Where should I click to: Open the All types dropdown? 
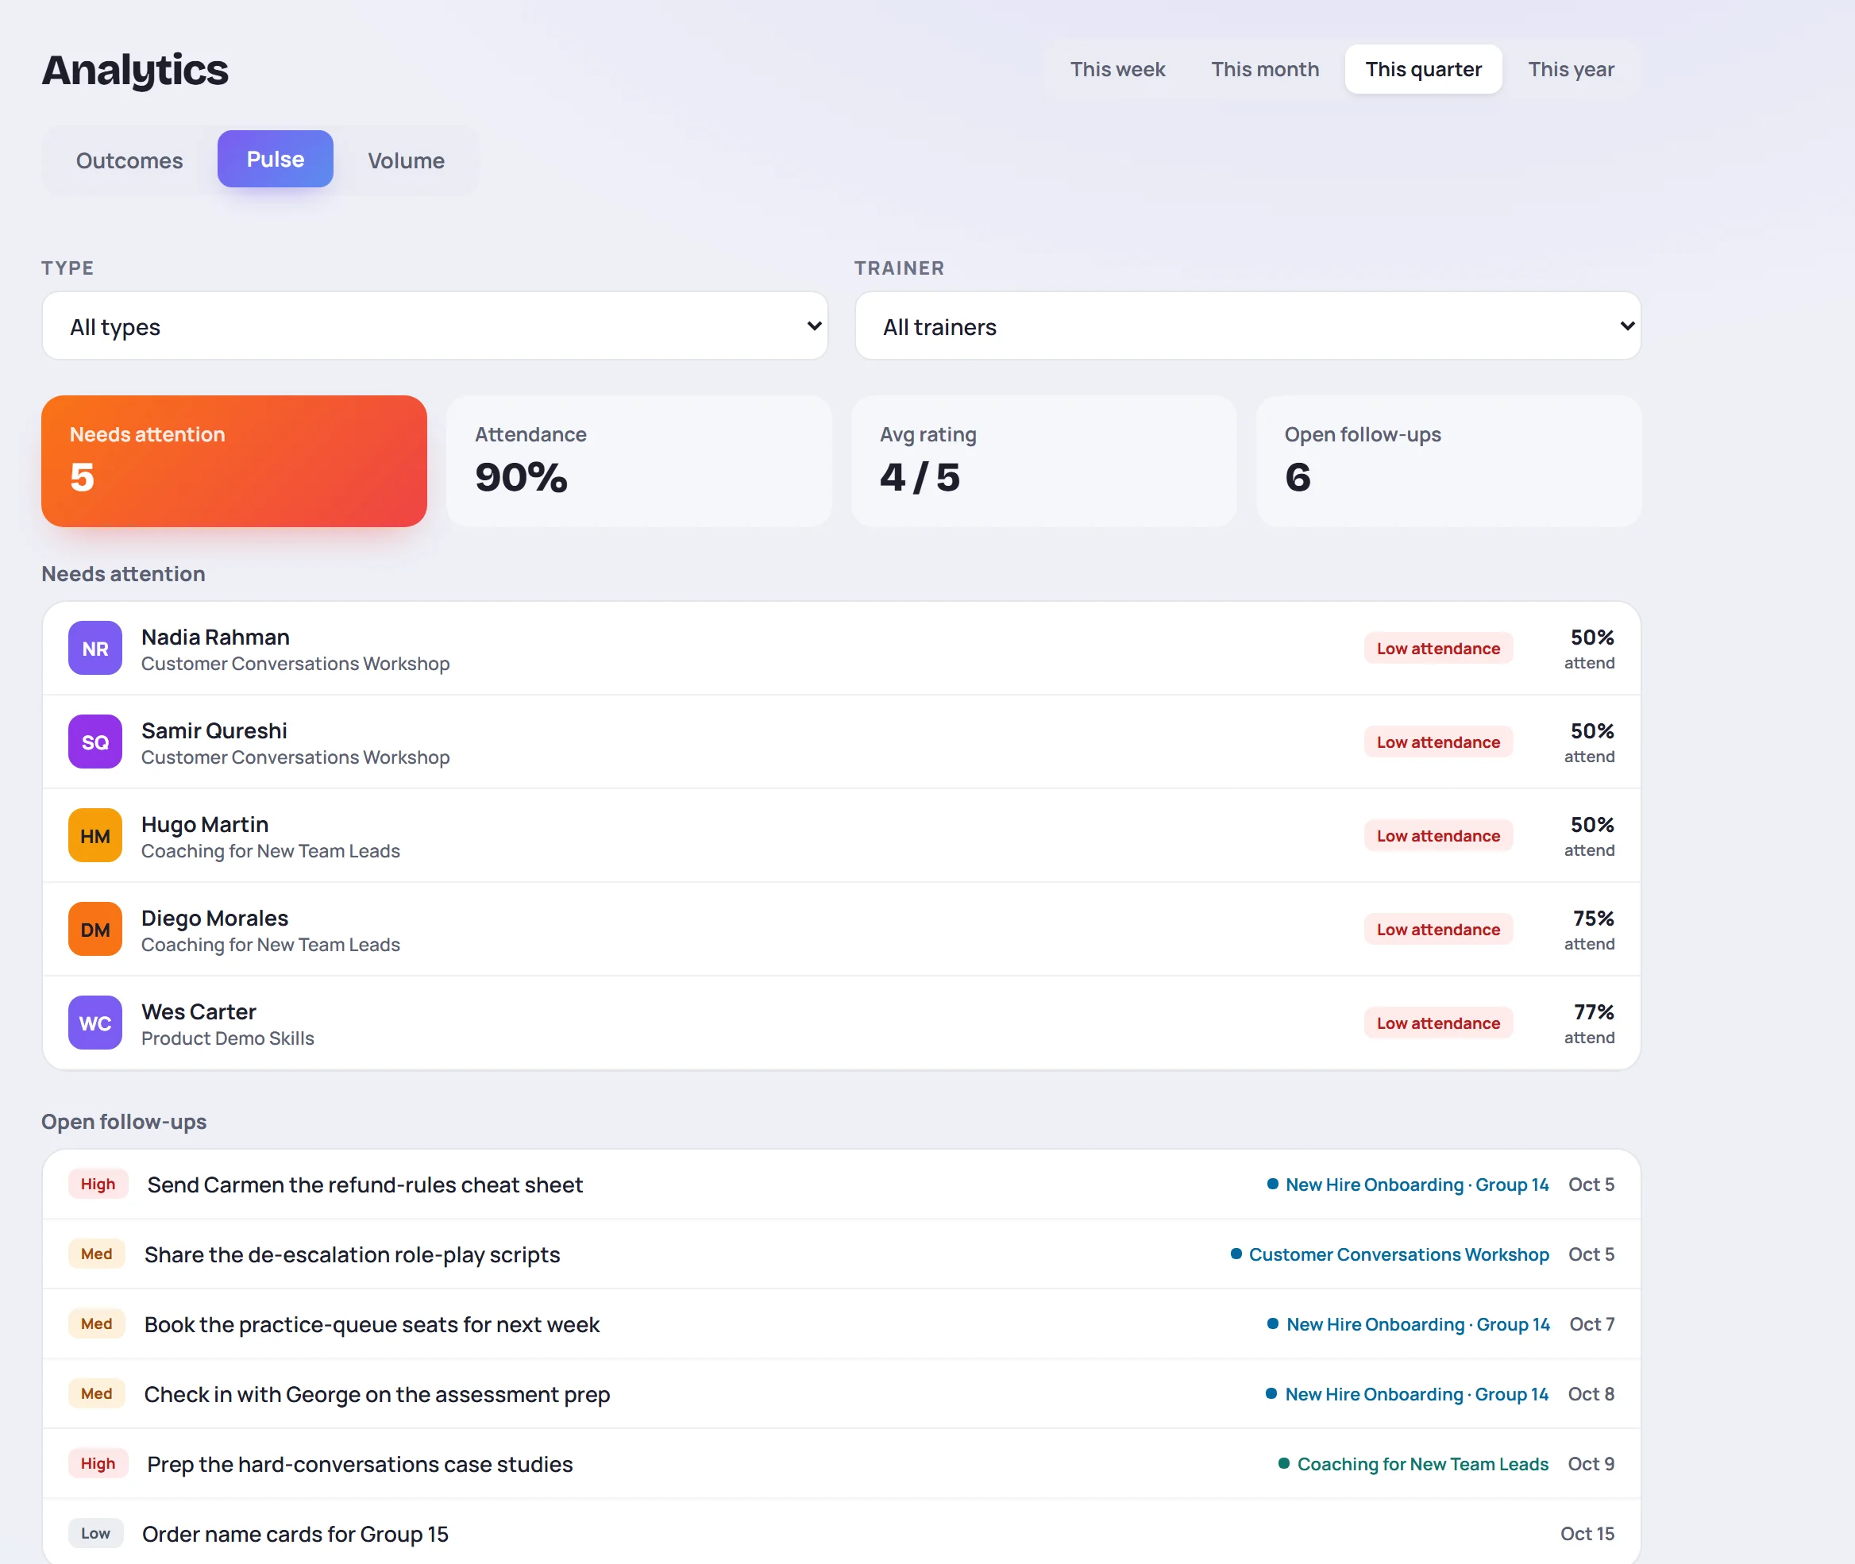click(x=434, y=326)
